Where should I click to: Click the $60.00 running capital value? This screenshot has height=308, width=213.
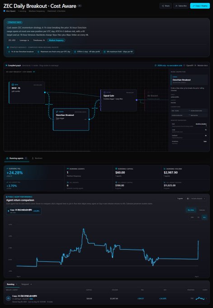(x=120, y=173)
